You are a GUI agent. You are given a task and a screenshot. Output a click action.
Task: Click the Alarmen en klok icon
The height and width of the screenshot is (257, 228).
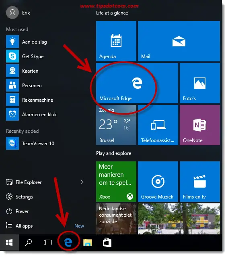[x=12, y=114]
